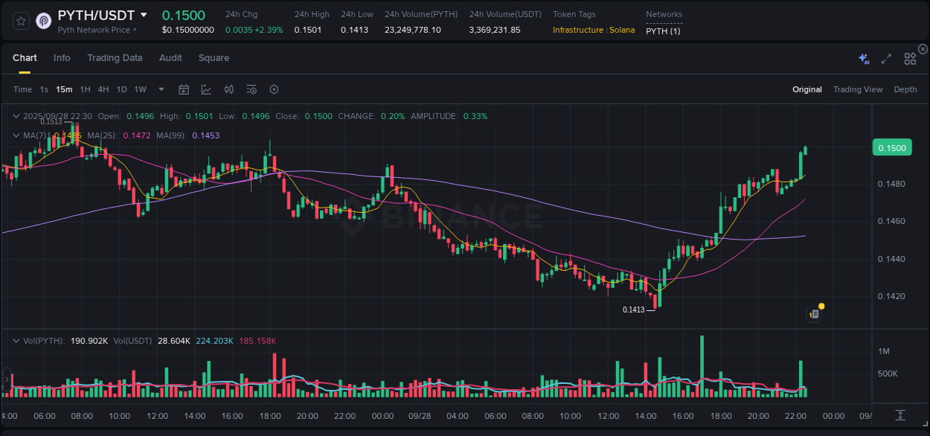
Task: Open the indicator list settings icon
Action: point(251,89)
